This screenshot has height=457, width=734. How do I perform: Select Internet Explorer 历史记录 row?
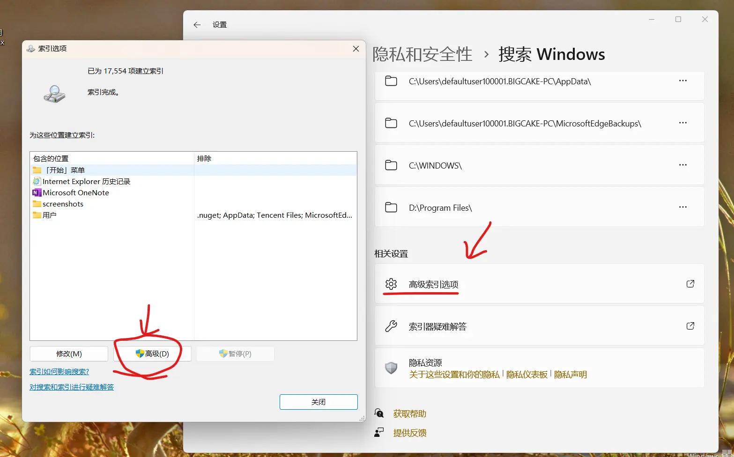click(x=193, y=181)
